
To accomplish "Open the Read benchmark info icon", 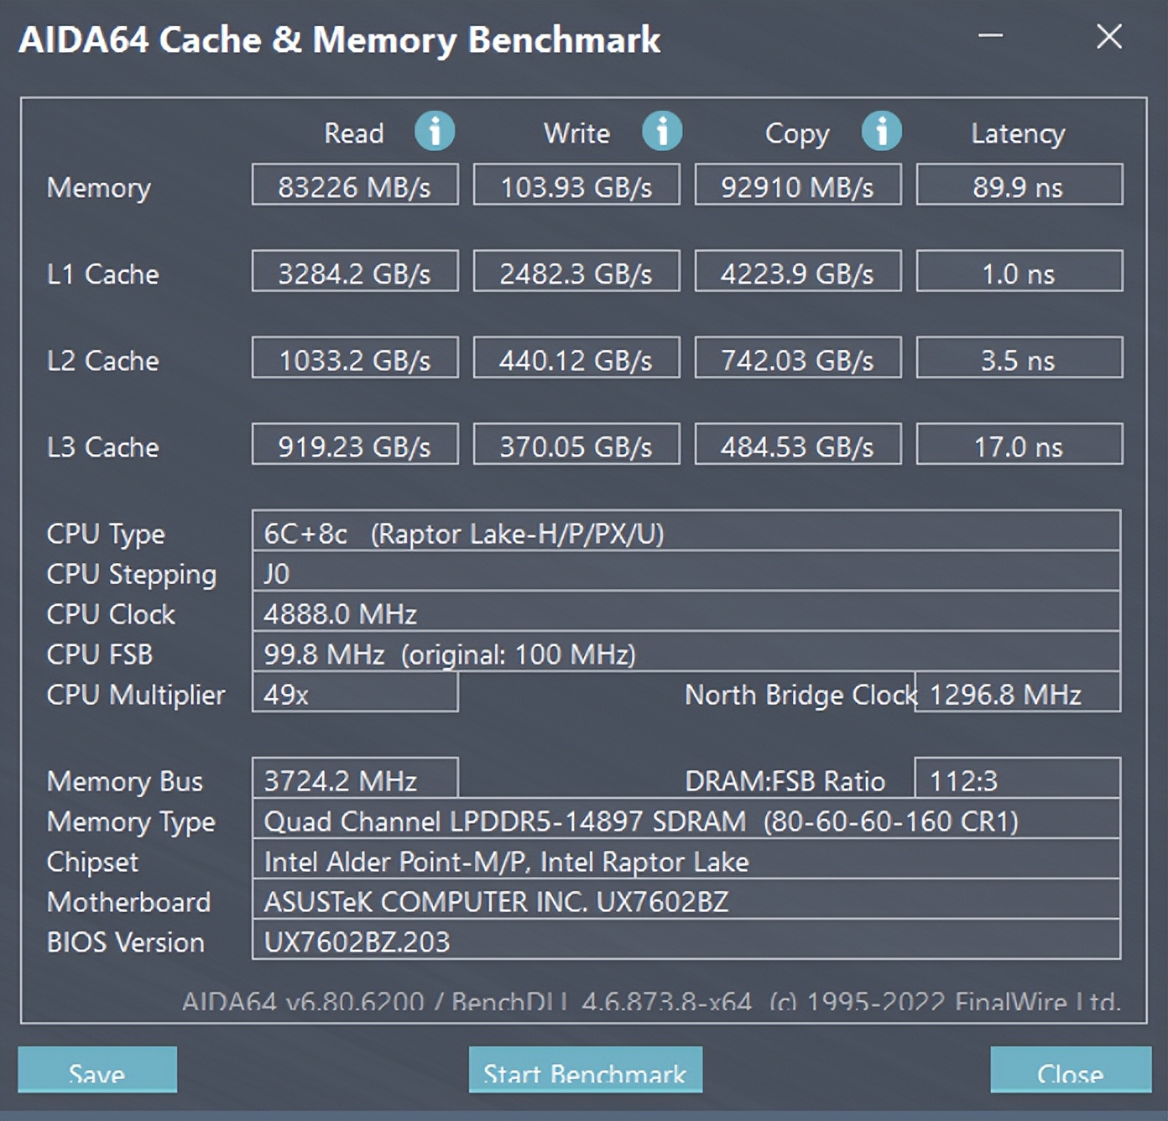I will click(435, 131).
